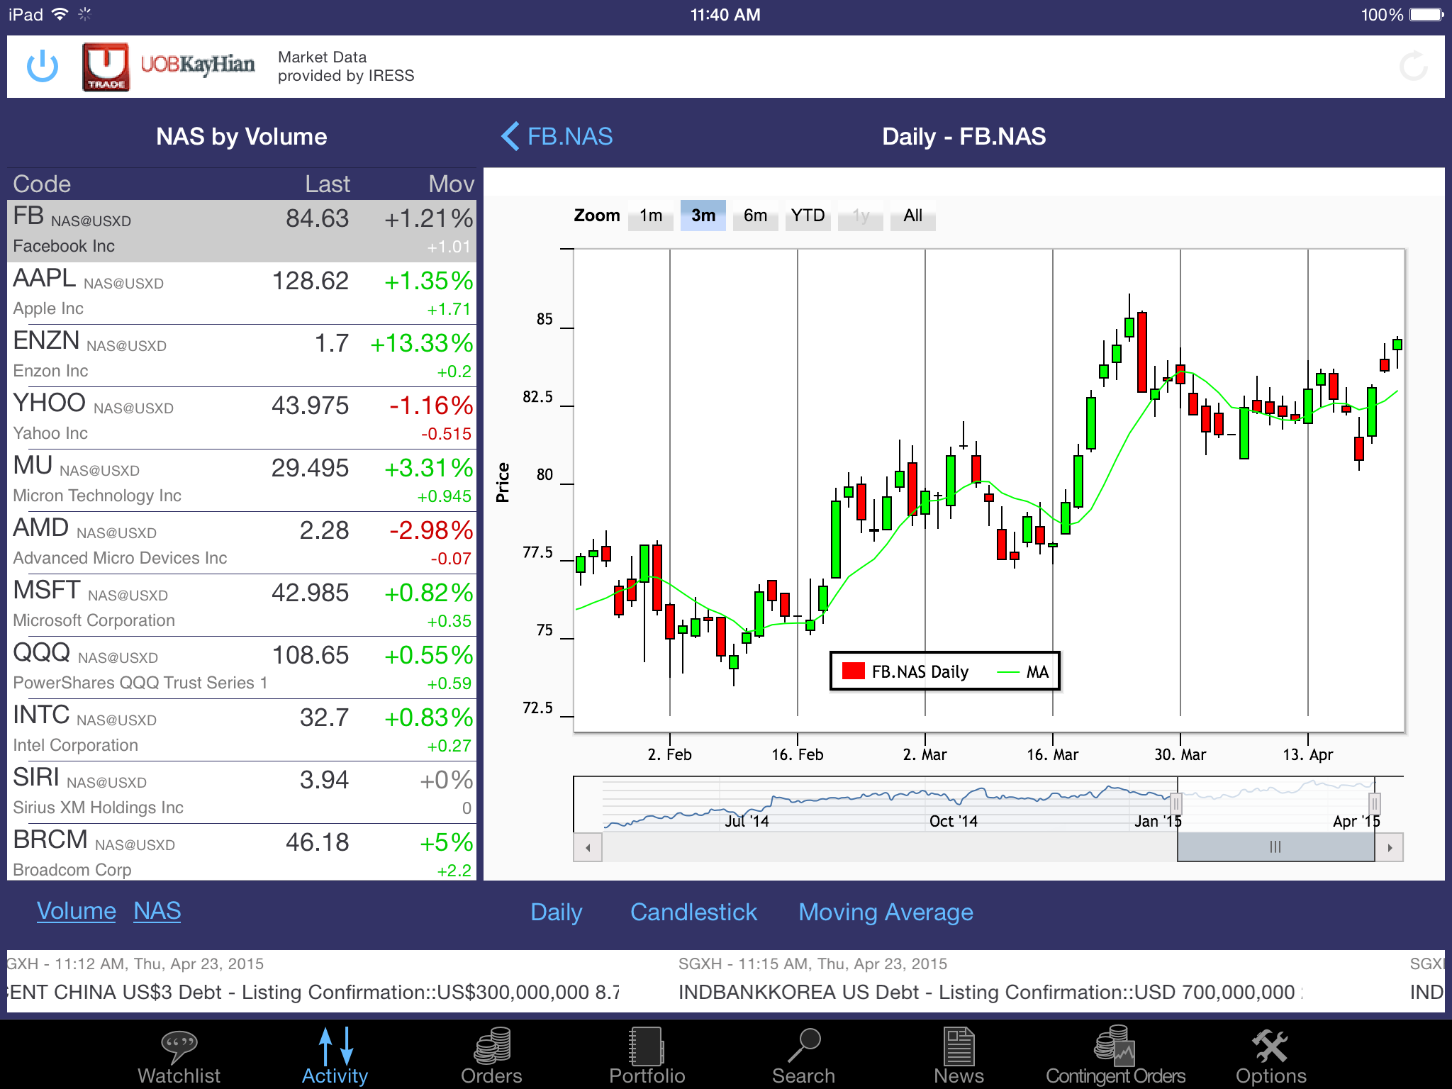The height and width of the screenshot is (1089, 1452).
Task: Open the Contingent Orders tab
Action: tap(1115, 1056)
